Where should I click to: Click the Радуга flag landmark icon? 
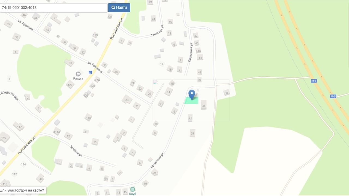point(78,74)
